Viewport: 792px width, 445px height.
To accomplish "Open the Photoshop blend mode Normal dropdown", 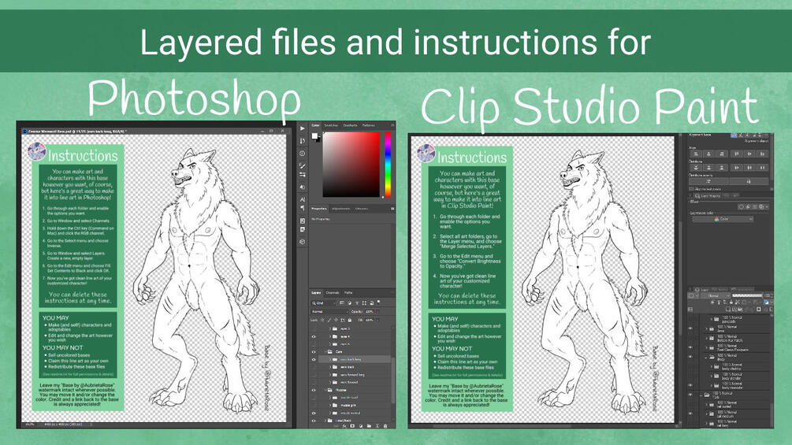I will (329, 312).
